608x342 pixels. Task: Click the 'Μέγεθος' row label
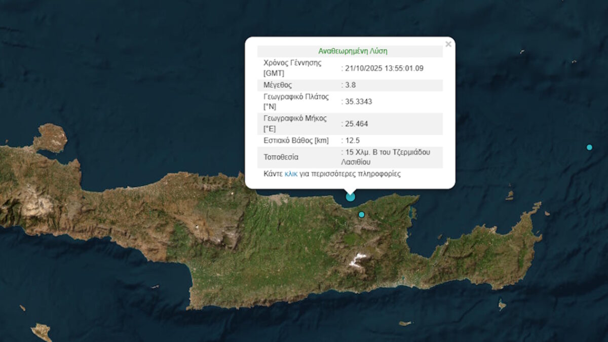point(278,85)
